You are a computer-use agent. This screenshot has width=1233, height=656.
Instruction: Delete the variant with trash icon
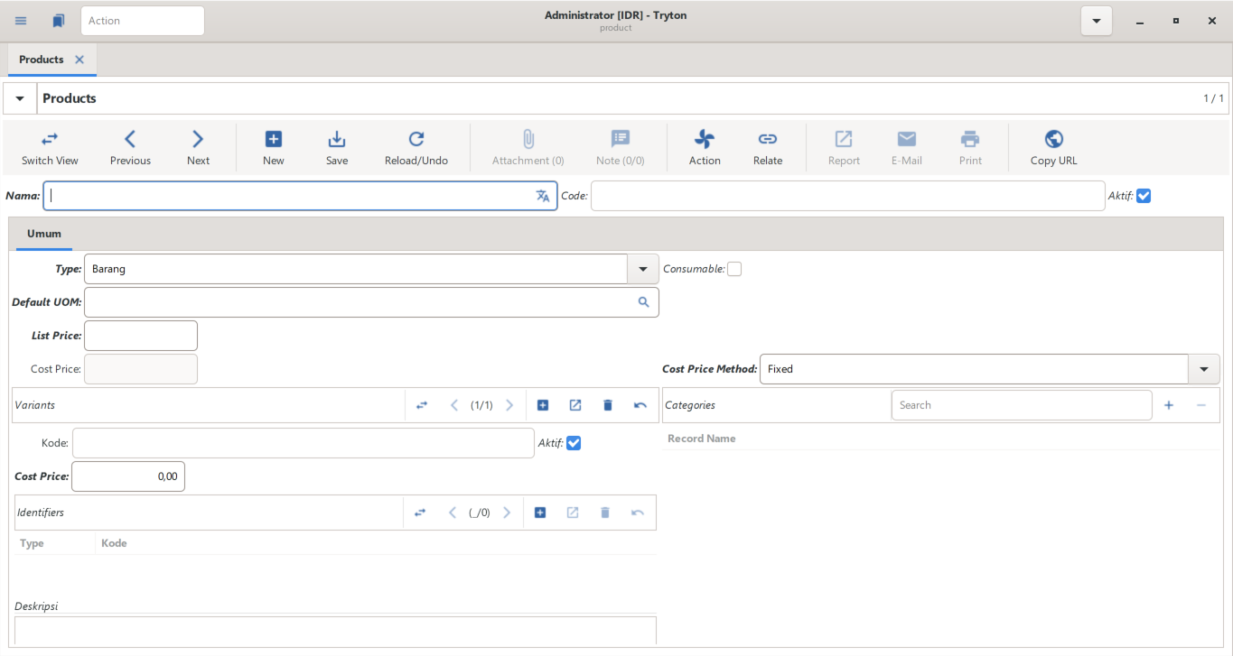click(608, 405)
